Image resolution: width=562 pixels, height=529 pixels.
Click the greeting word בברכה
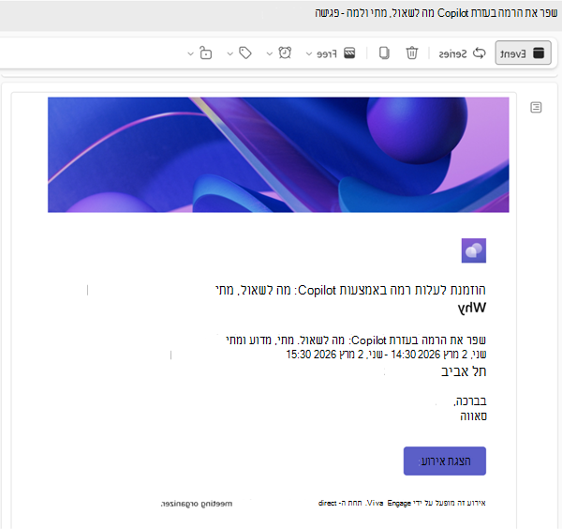pos(470,401)
